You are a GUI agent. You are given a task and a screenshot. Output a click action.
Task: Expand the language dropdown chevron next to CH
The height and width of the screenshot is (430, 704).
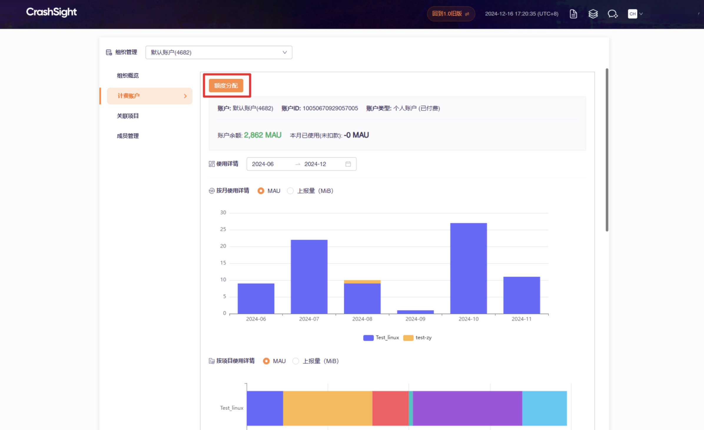(641, 14)
